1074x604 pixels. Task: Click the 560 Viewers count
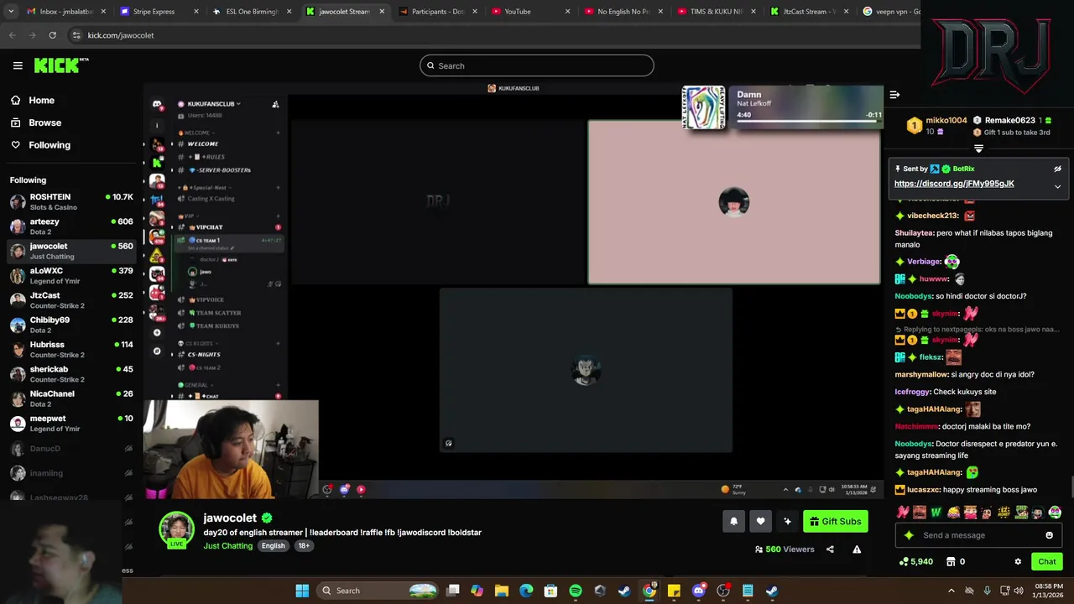pos(785,549)
